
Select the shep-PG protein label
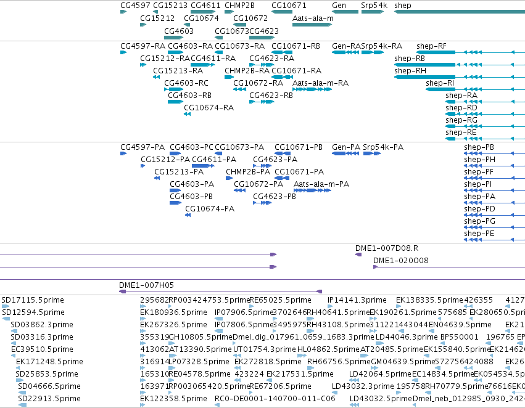click(479, 221)
